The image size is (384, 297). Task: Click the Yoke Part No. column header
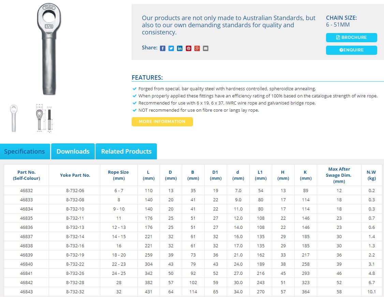pos(75,175)
